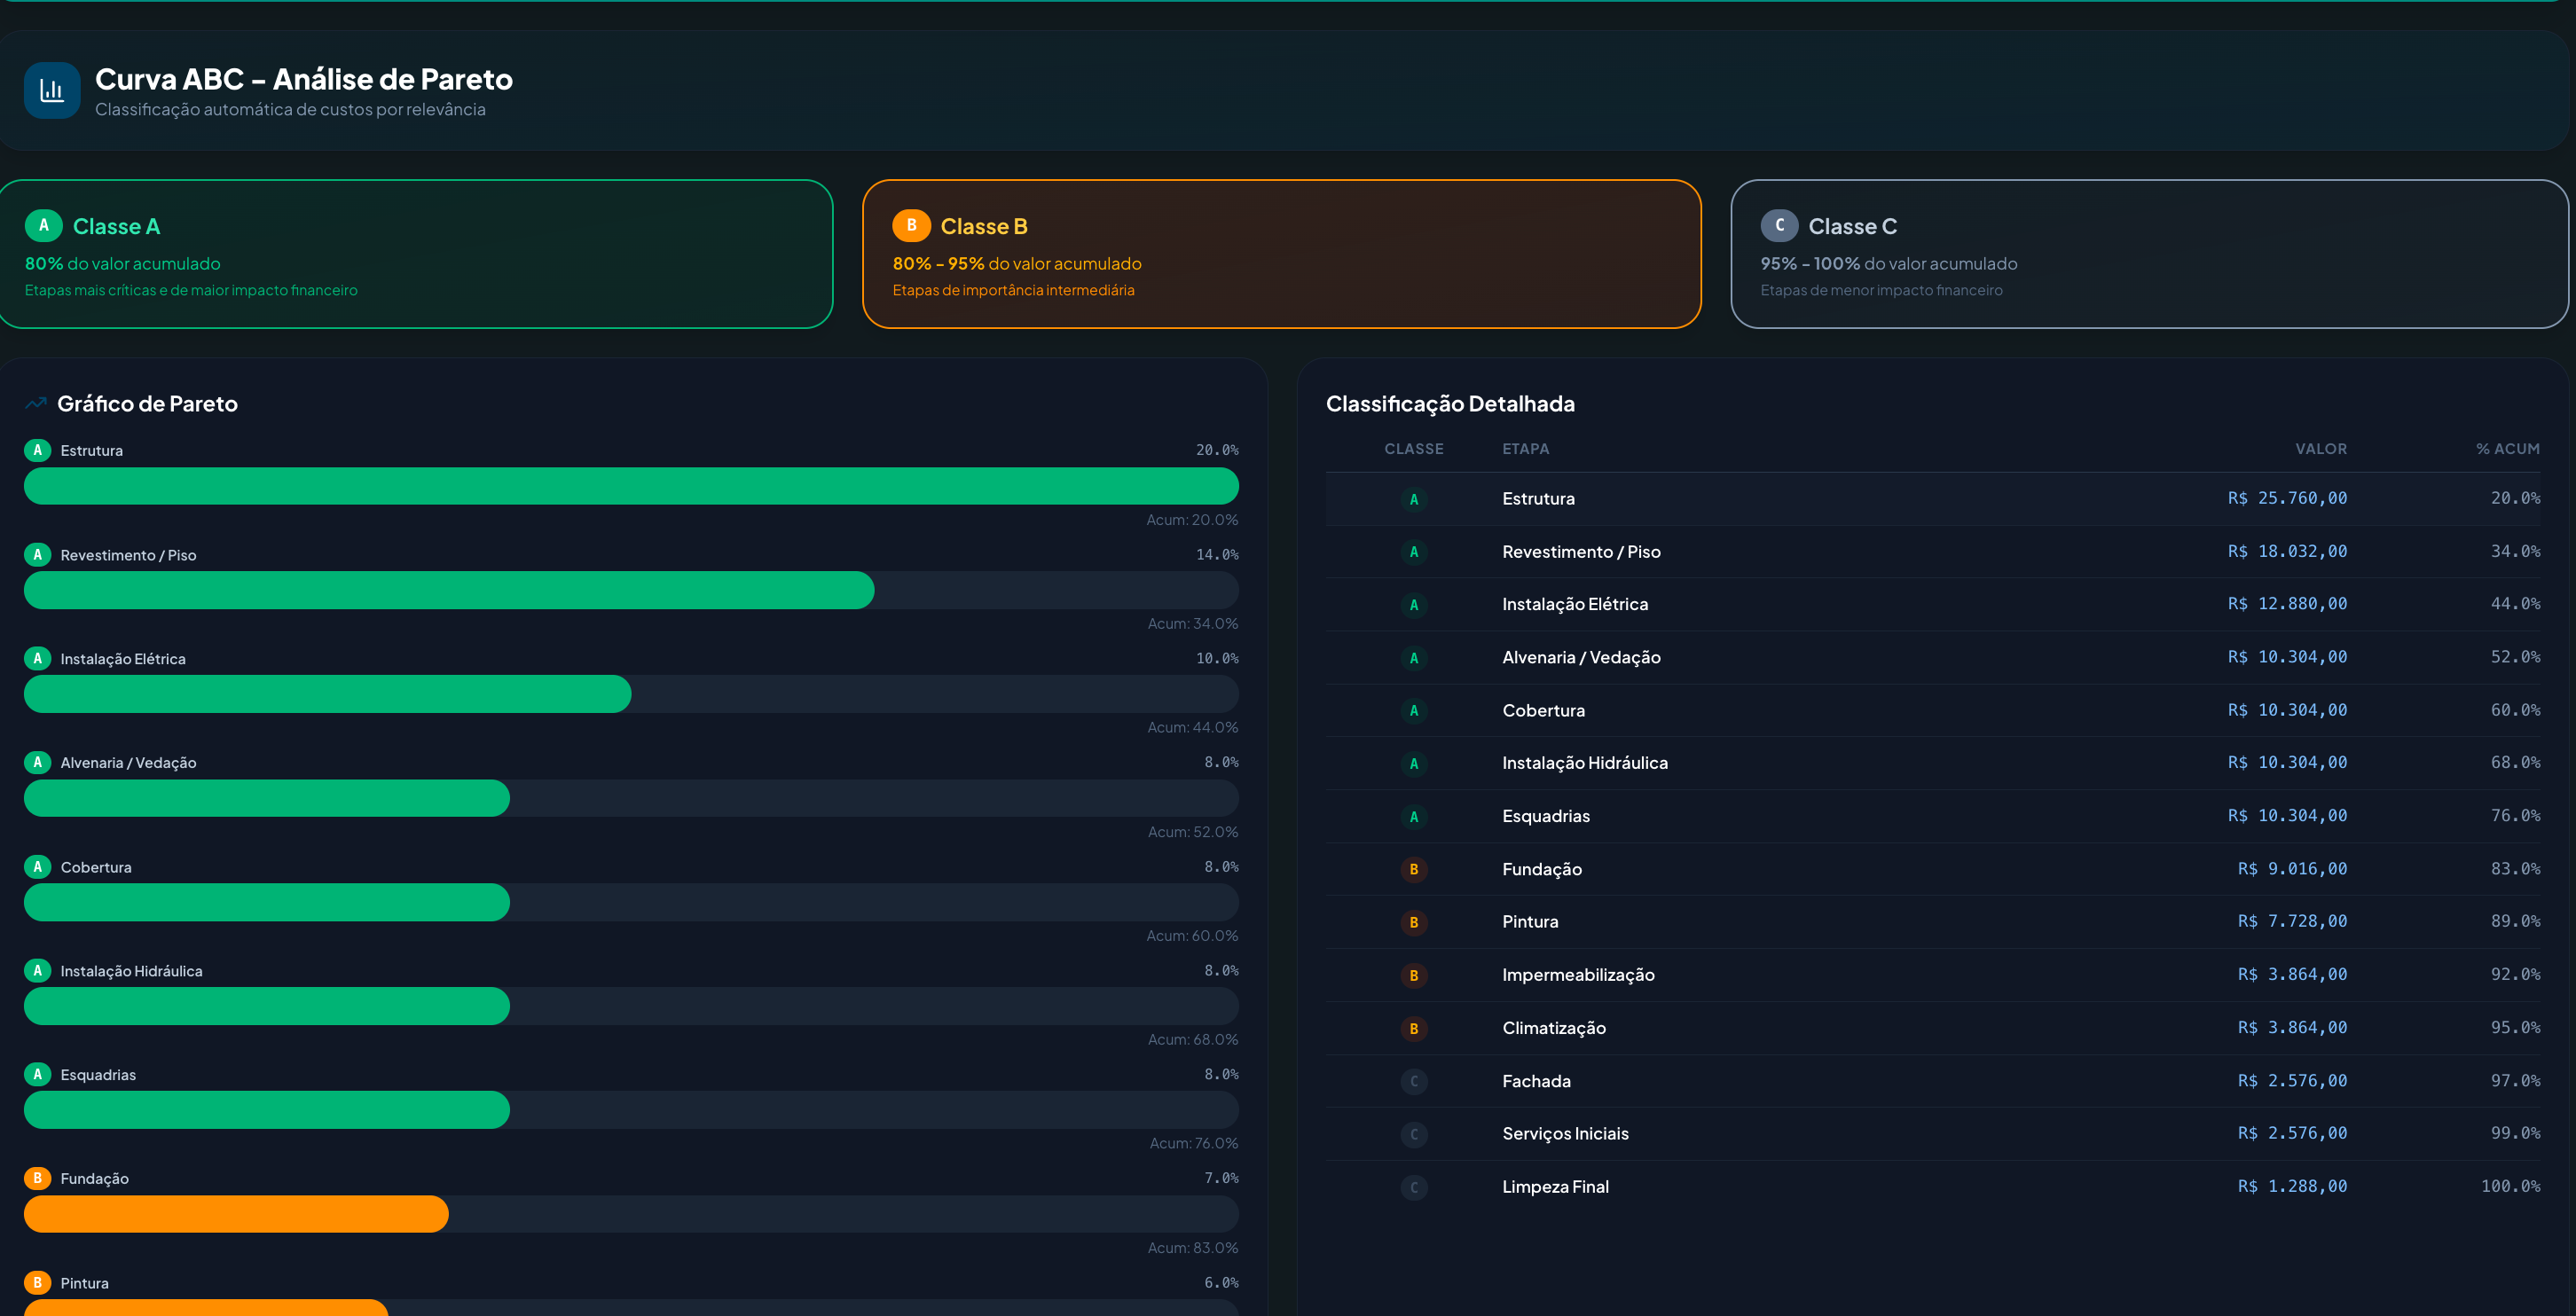Click the Revestimento / Piso value R$ 18.032,00

(2286, 552)
